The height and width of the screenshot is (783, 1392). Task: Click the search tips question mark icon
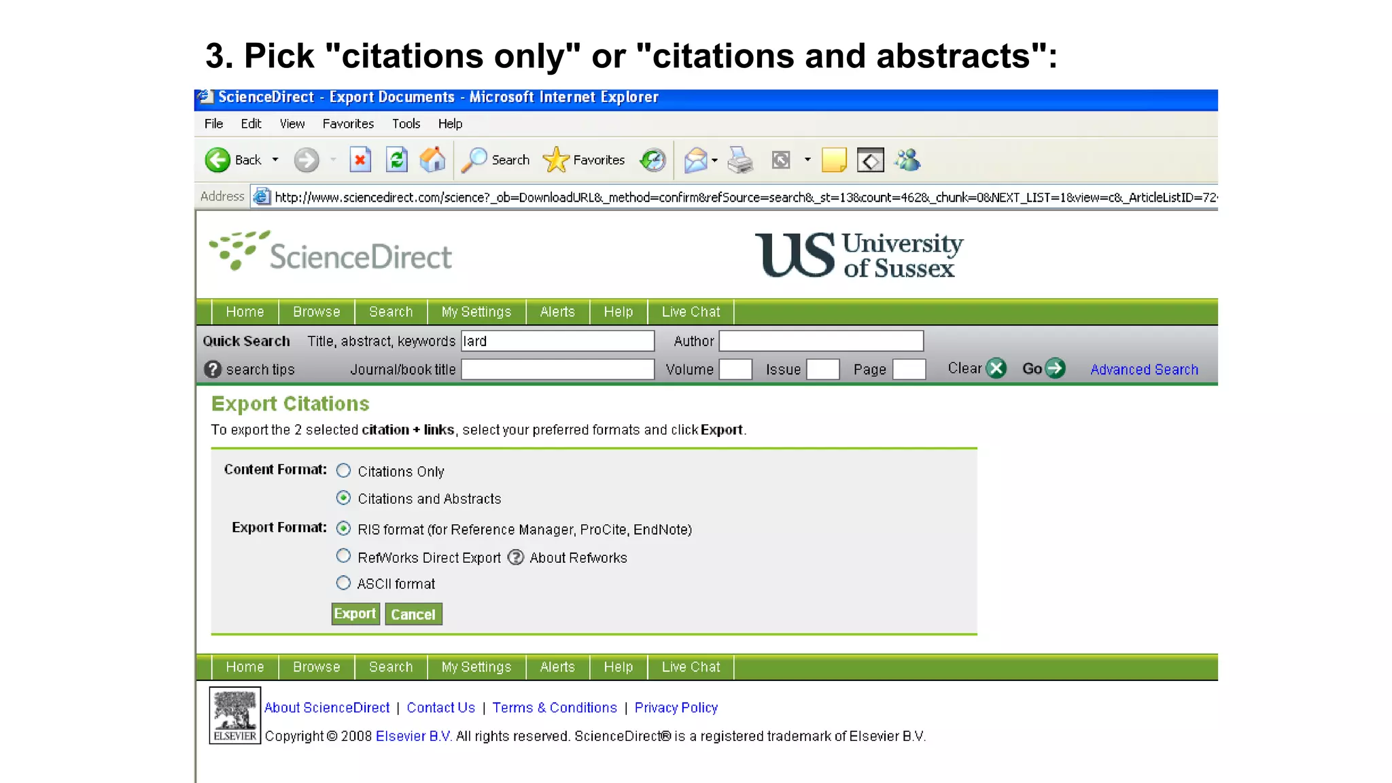pos(213,369)
